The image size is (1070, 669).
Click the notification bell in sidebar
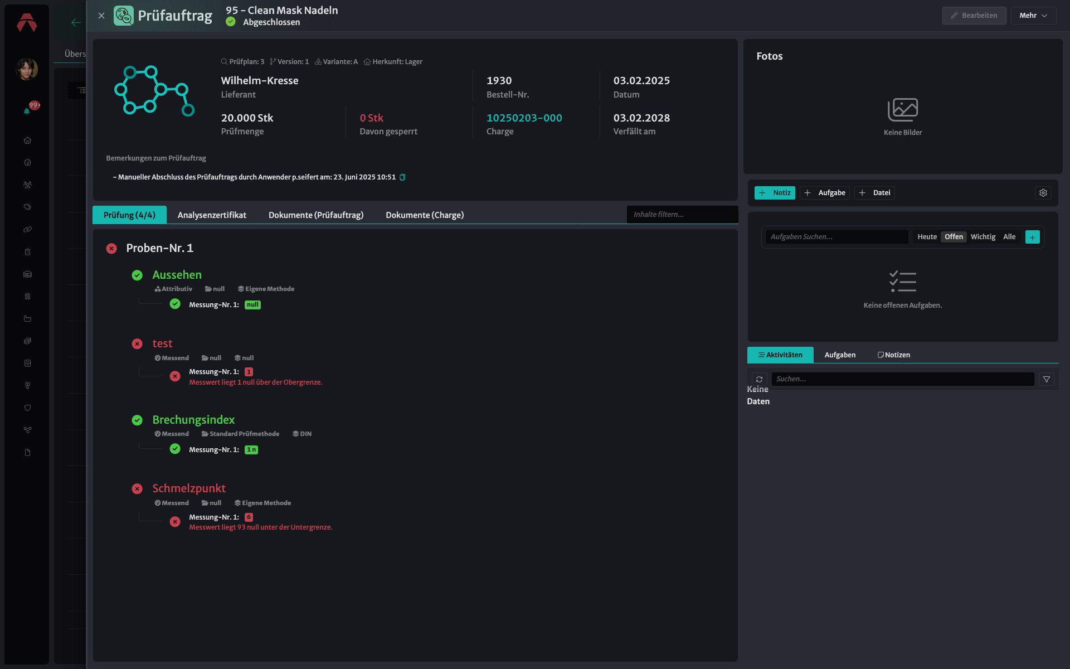click(27, 111)
